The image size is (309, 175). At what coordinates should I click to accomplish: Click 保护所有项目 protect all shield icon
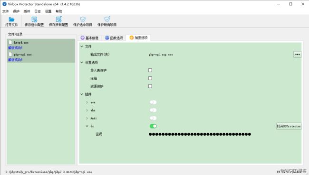[107, 19]
